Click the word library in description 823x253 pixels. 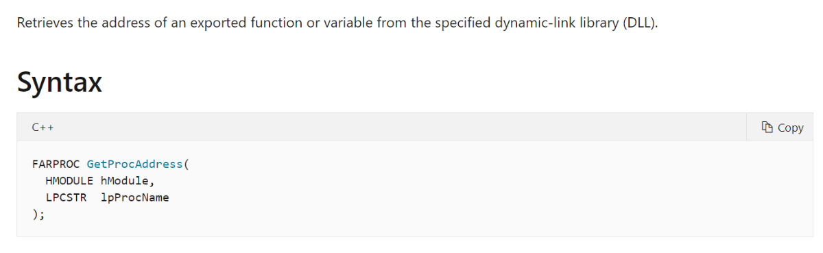tap(600, 23)
